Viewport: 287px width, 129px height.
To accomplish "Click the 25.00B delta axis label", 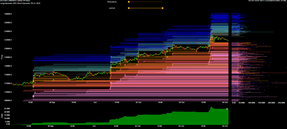I will point(7,108).
